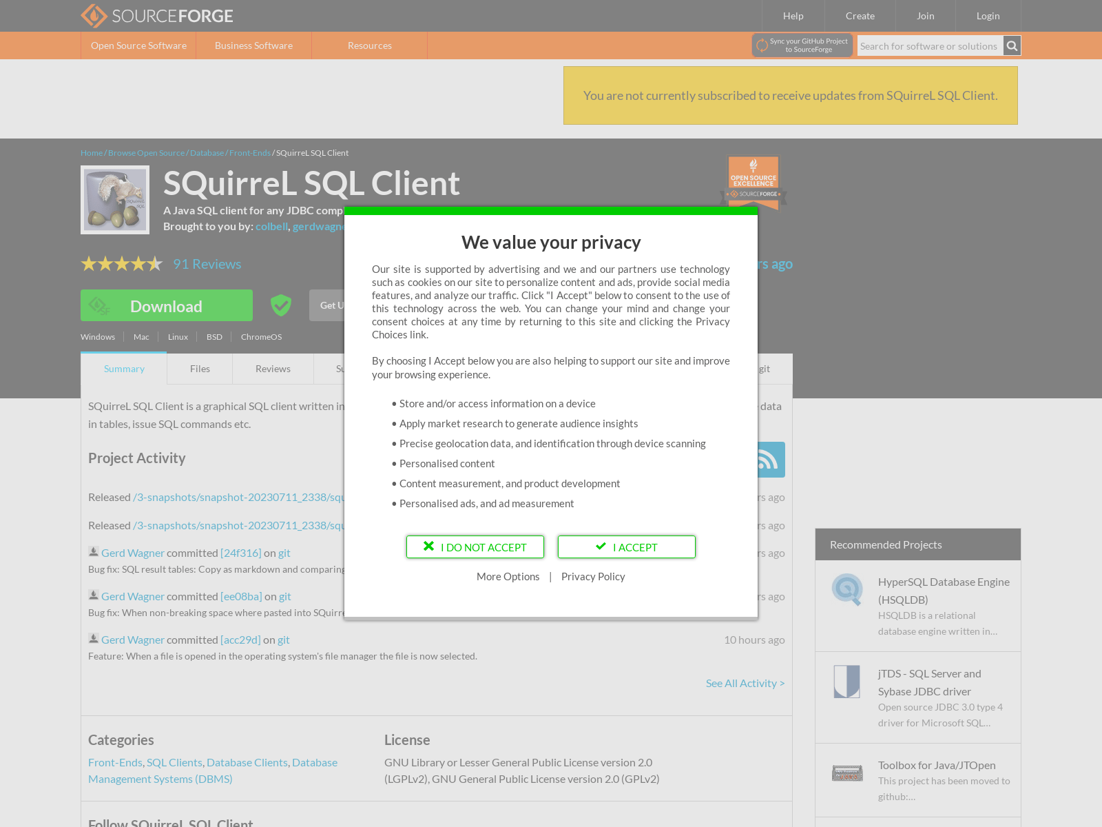1102x827 pixels.
Task: Open the Privacy Policy link
Action: (x=593, y=577)
